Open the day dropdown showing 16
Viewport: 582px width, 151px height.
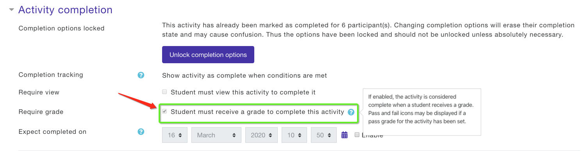tap(175, 135)
